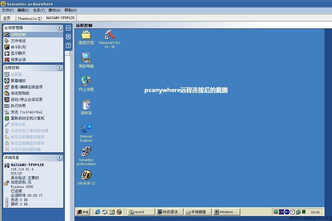
Task: Open the Windows taskbar button
Action: 226,212
